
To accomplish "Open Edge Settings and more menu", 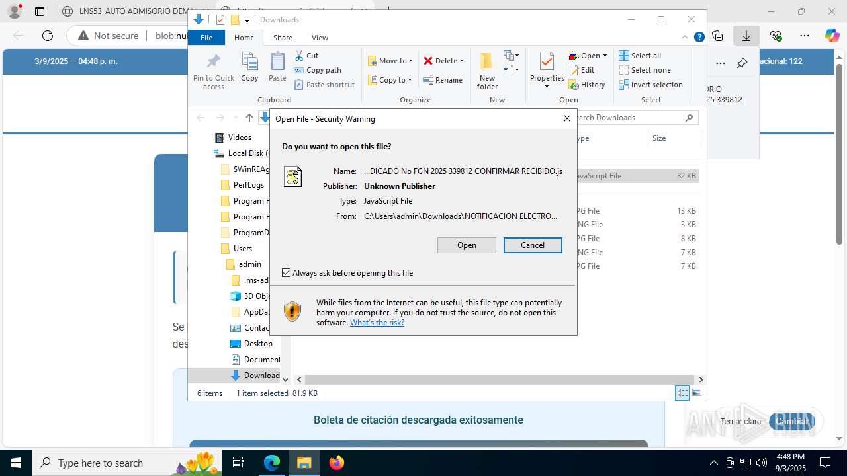I will pos(804,36).
